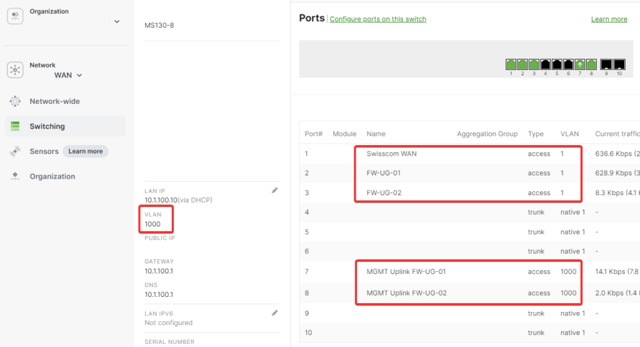Viewport: 640px width, 347px height.
Task: Open the bottom Organization menu item
Action: (x=52, y=176)
